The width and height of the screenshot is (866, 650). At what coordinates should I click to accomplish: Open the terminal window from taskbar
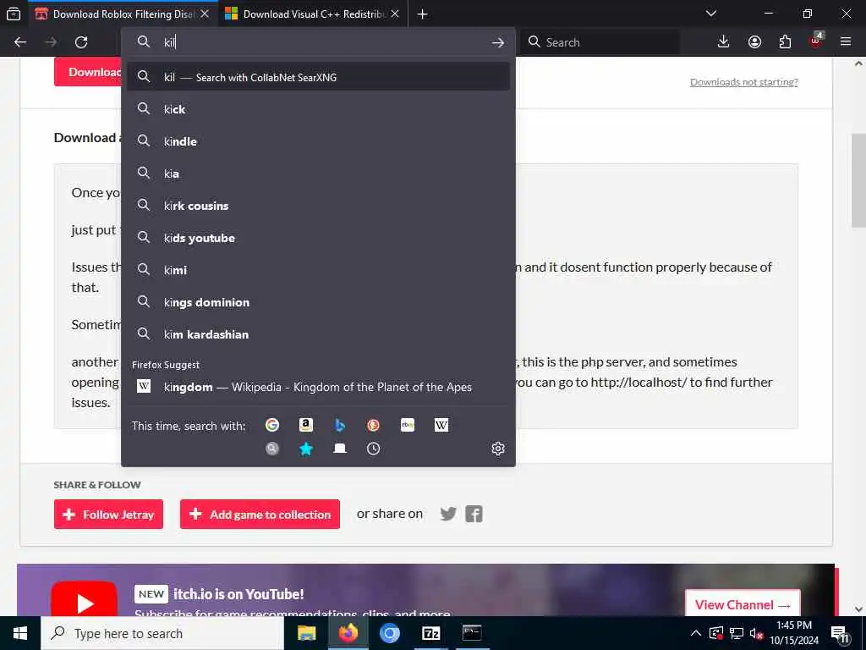click(472, 633)
